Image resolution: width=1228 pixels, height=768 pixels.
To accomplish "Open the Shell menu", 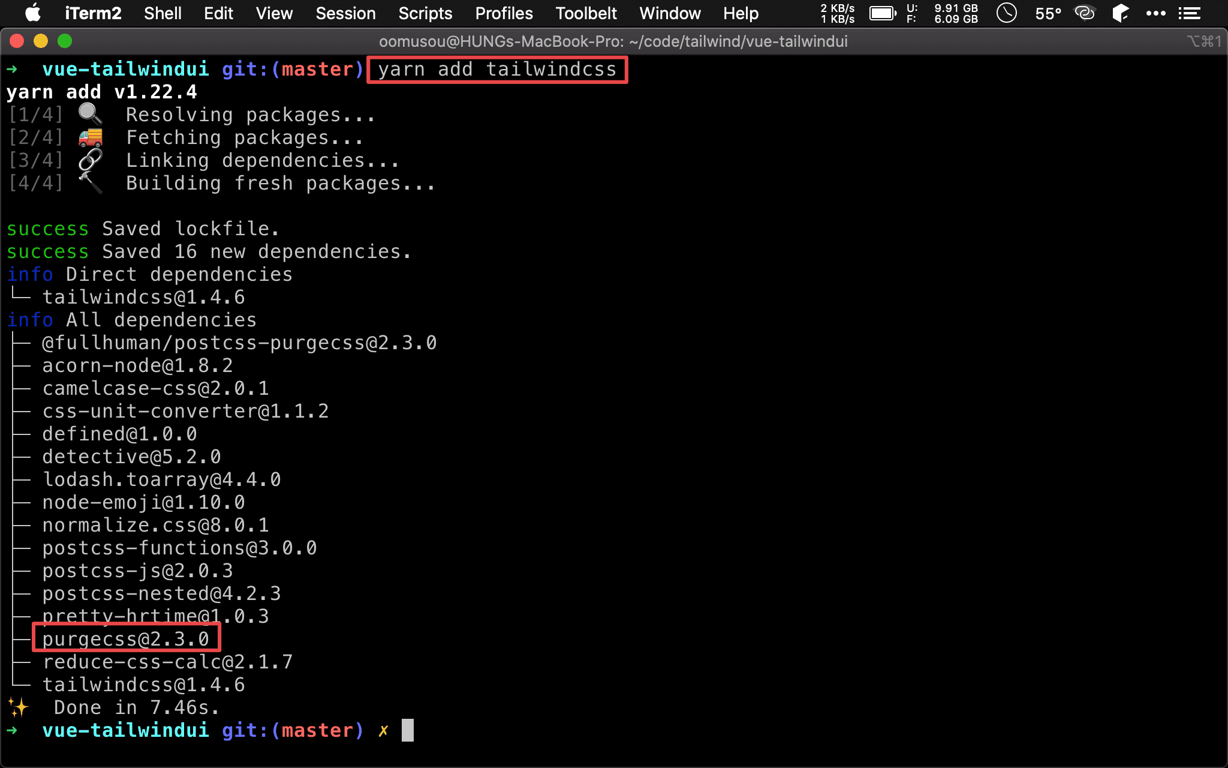I will (162, 13).
